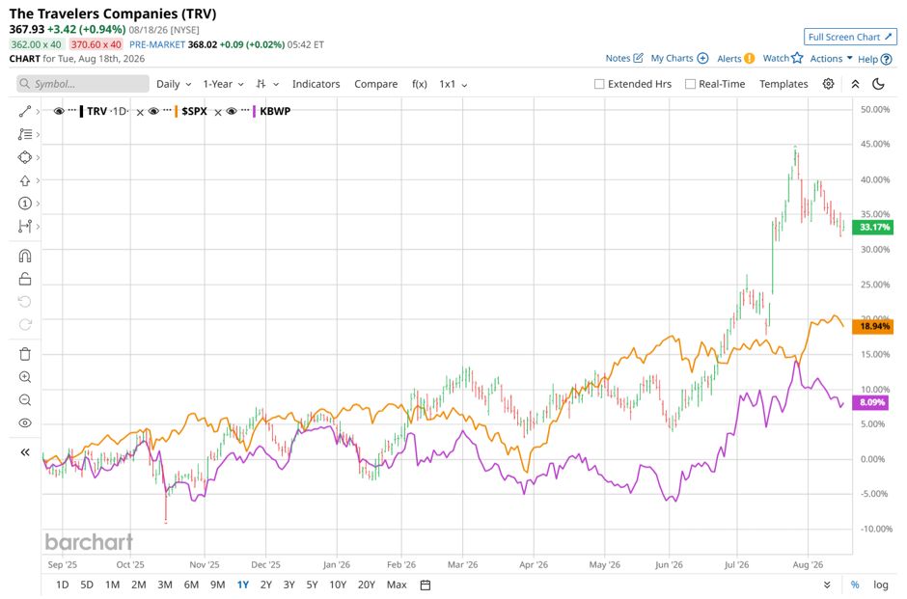The width and height of the screenshot is (907, 599).
Task: Switch to dark mode moon icon
Action: [x=878, y=84]
